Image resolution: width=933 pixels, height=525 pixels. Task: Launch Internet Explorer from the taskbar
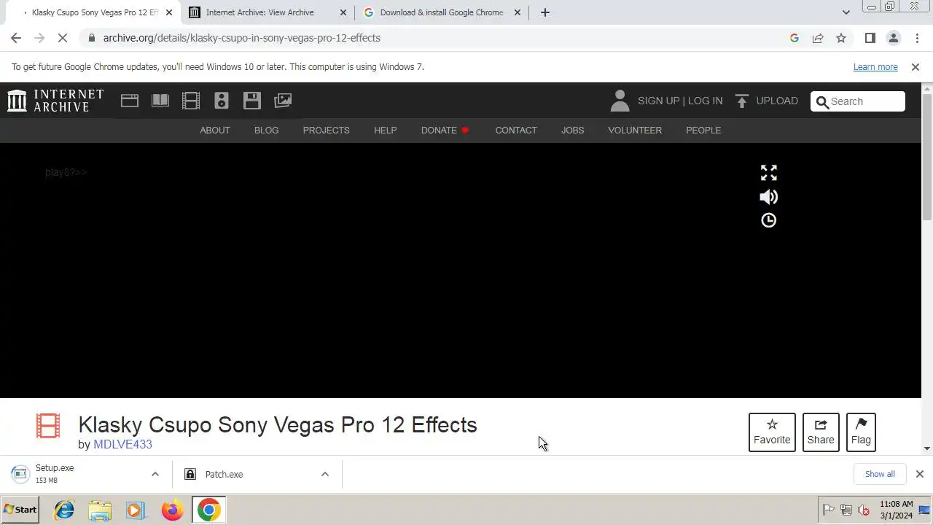pyautogui.click(x=64, y=510)
